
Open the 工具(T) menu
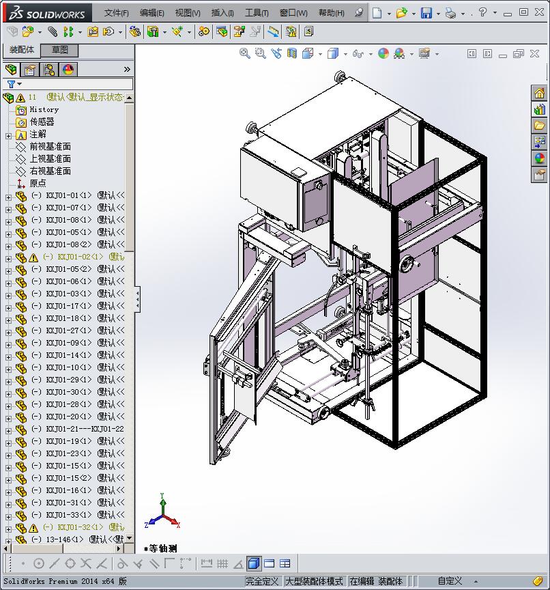tap(257, 13)
